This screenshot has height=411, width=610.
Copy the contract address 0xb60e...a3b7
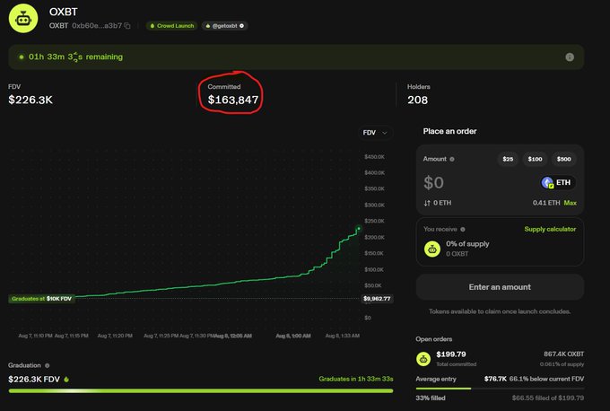coord(127,26)
